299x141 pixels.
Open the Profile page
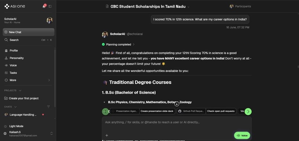[14, 50]
